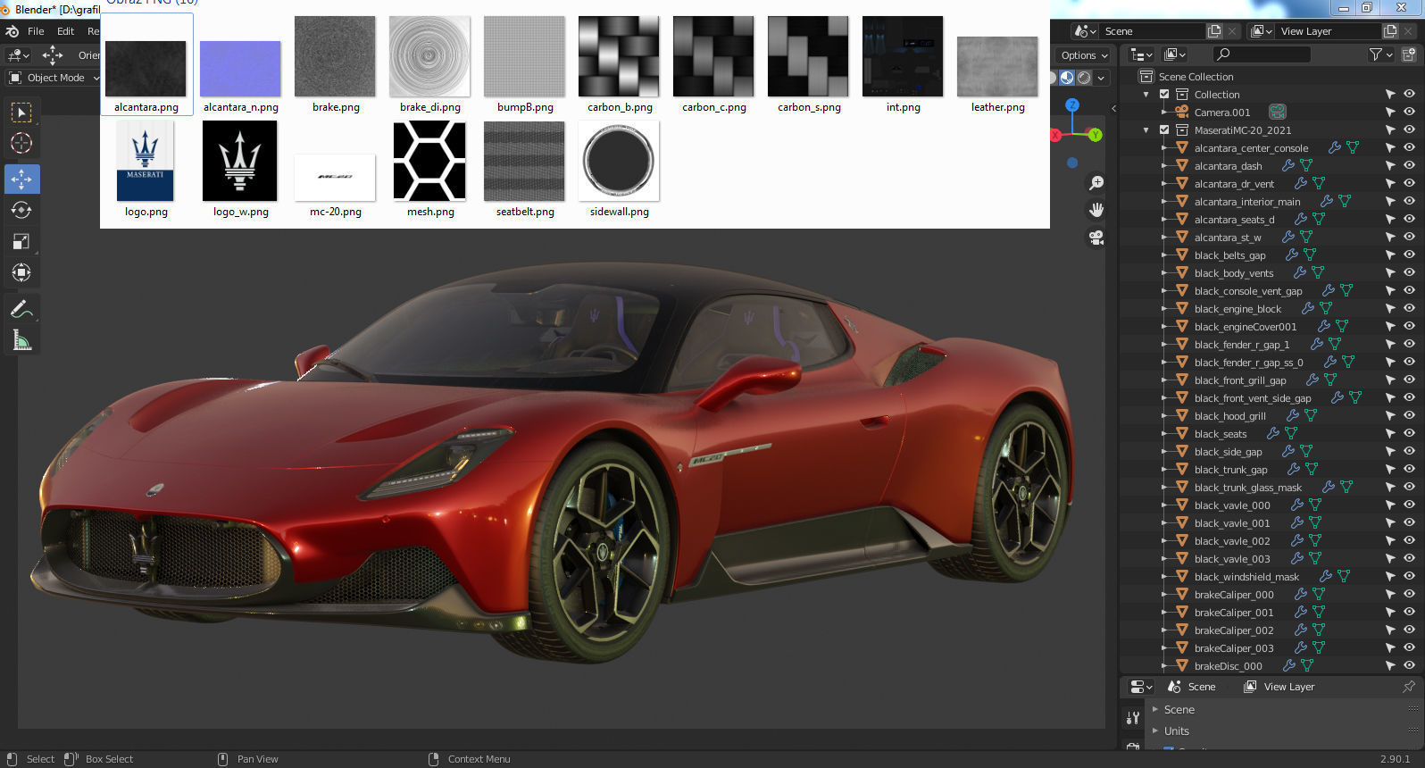Select black_engineCover001 object
The image size is (1425, 768).
tap(1245, 327)
